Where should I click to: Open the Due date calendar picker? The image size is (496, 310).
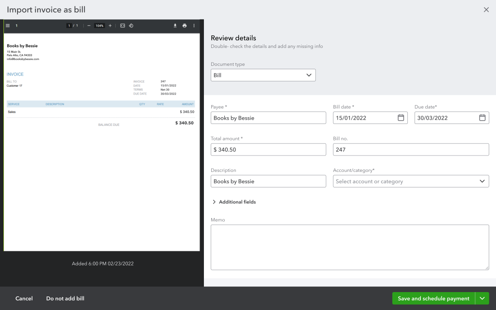(x=482, y=118)
